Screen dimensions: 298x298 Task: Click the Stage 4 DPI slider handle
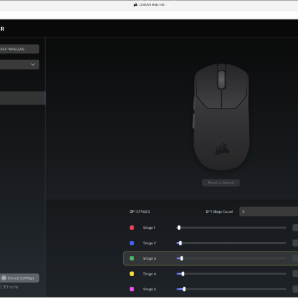(x=183, y=274)
